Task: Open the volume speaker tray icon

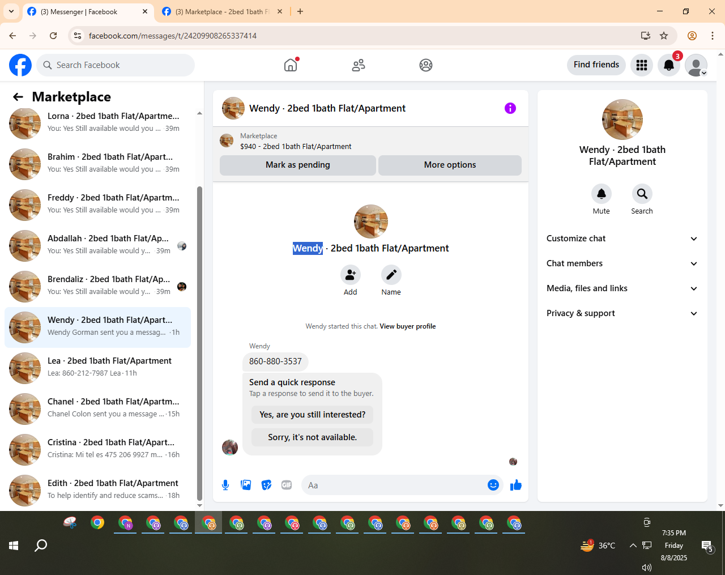Action: [647, 567]
